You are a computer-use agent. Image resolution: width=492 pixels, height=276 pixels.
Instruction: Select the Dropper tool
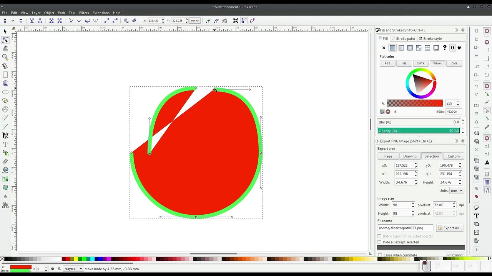[x=5, y=196]
